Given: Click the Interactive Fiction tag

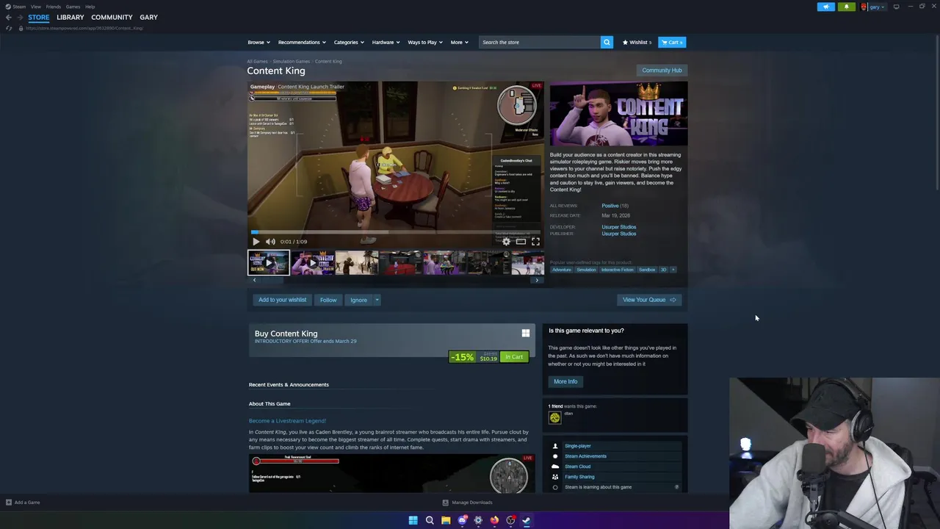Looking at the screenshot, I should click(617, 270).
